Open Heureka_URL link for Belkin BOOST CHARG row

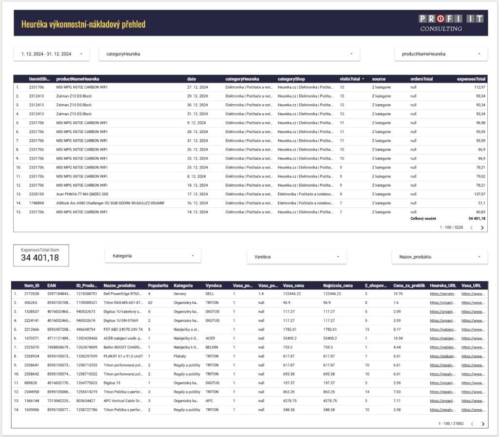coord(442,348)
